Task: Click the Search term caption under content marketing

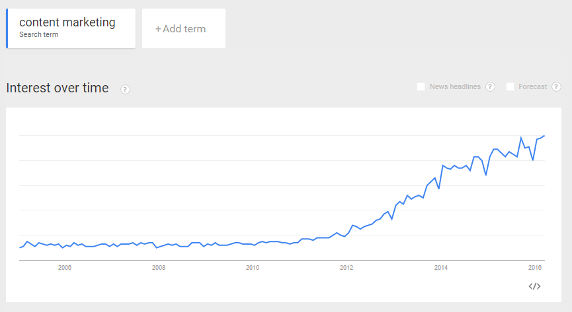Action: click(x=39, y=34)
